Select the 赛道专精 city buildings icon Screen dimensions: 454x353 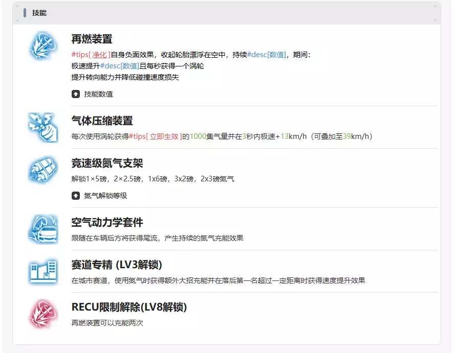(x=42, y=271)
